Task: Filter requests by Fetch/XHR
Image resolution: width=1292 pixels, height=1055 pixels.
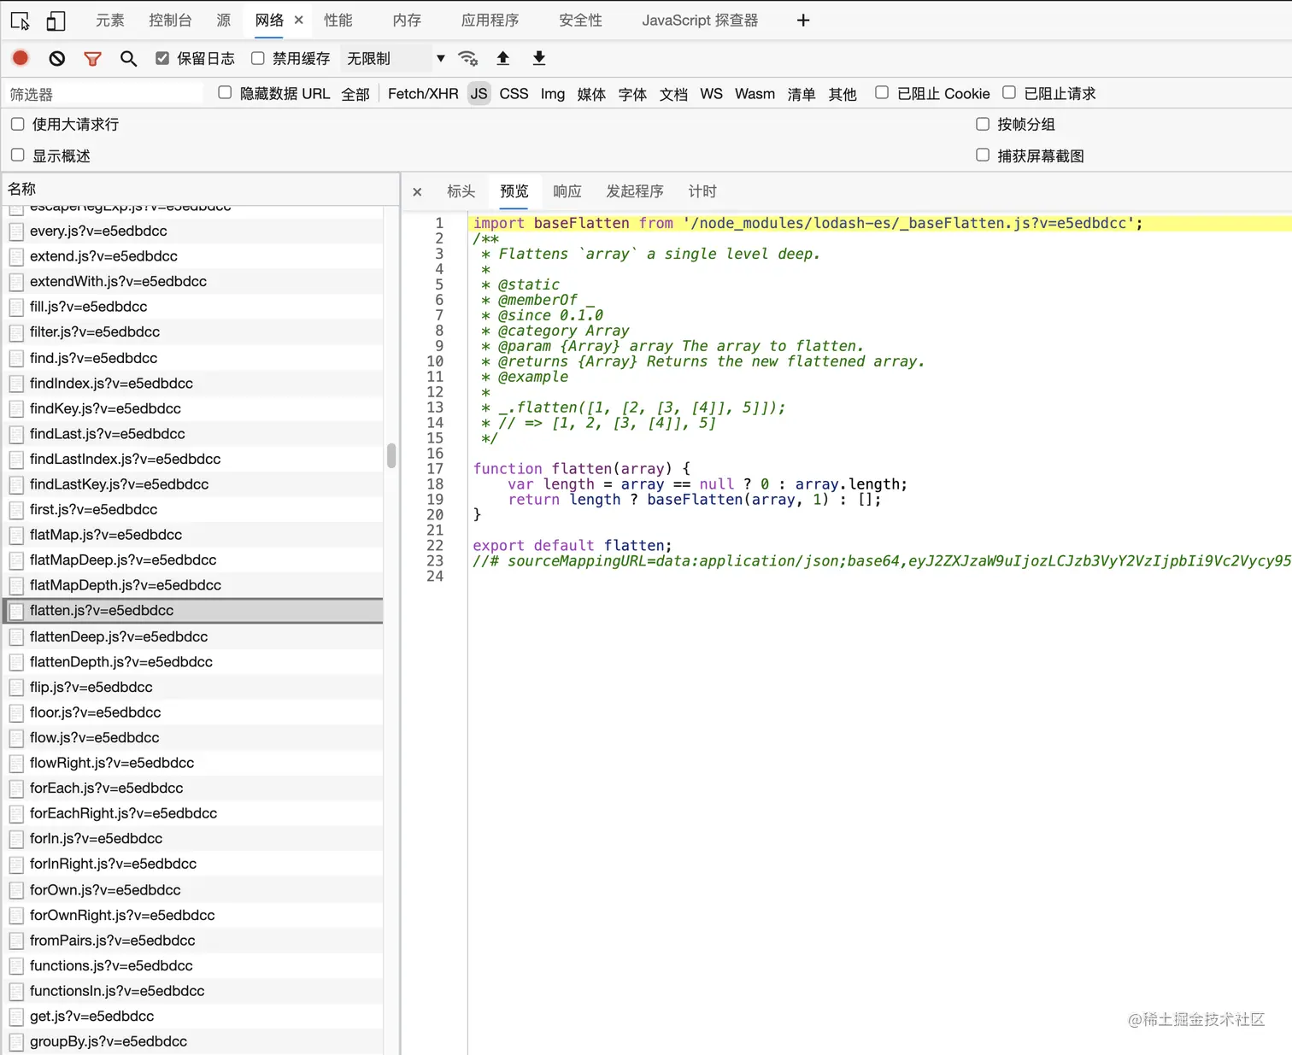Action: point(423,94)
